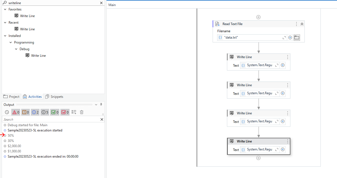The width and height of the screenshot is (337, 178).
Task: Switch to the Snippets tab
Action: pos(54,96)
